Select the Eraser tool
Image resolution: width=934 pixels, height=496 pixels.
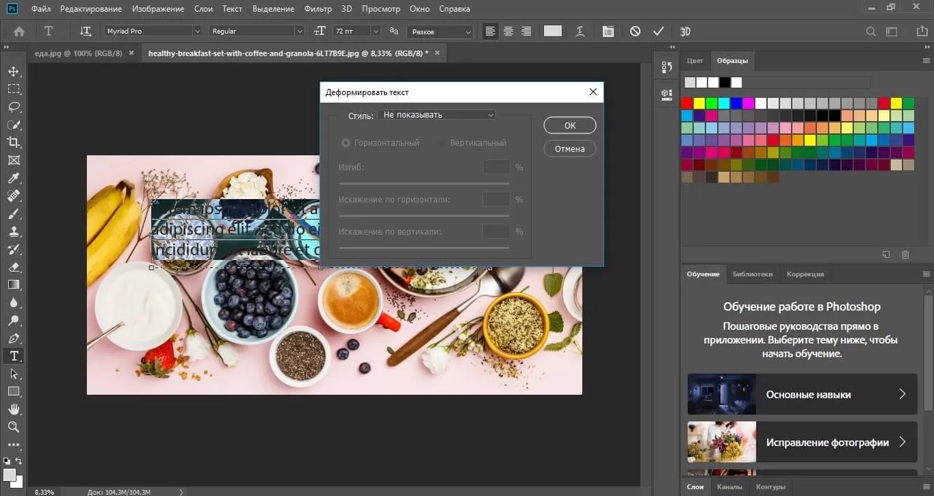point(14,267)
